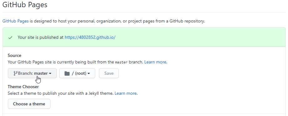
Task: Click the caret arrow next to "(root)"
Action: coord(89,73)
